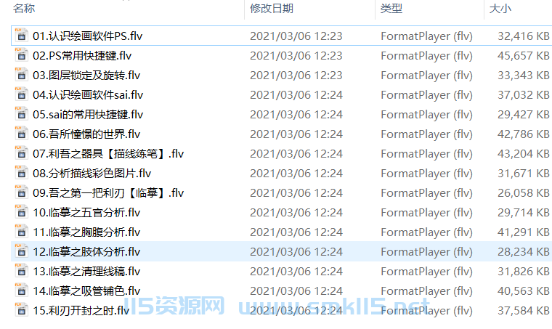The width and height of the screenshot is (552, 329).
Task: Select file 14.临摹之吸管铺色.flv
Action: [86, 291]
